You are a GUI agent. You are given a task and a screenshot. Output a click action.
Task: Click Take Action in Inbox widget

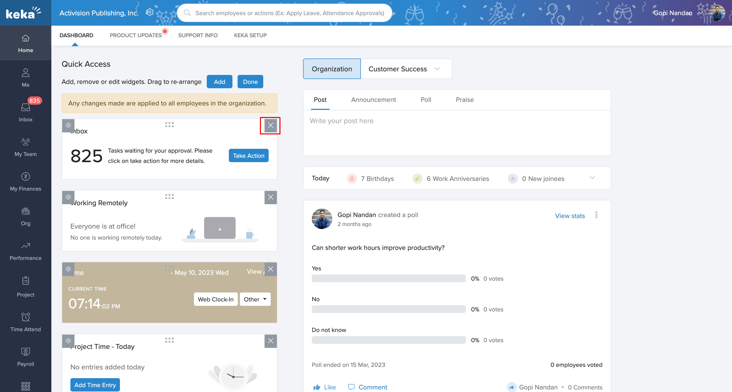click(249, 155)
